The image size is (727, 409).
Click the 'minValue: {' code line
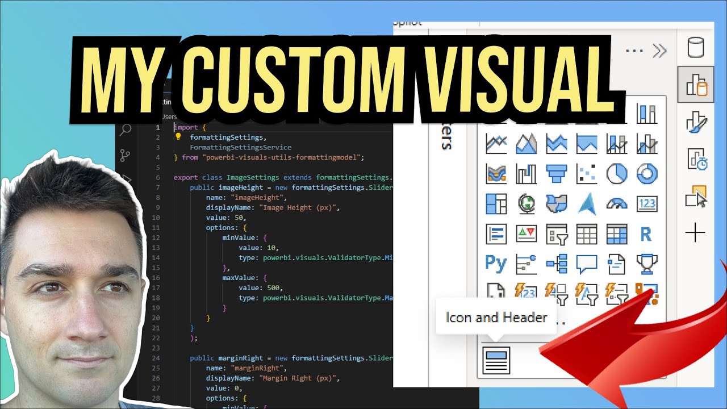[245, 239]
